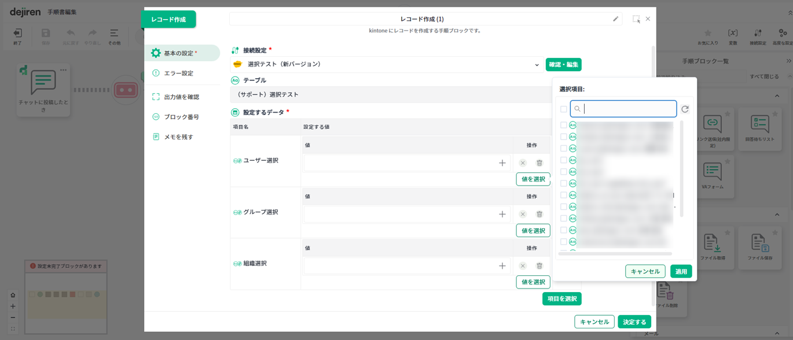Screen dimensions: 793x340
Task: Toggle the select-all checkbox next to the search box
Action: [563, 109]
